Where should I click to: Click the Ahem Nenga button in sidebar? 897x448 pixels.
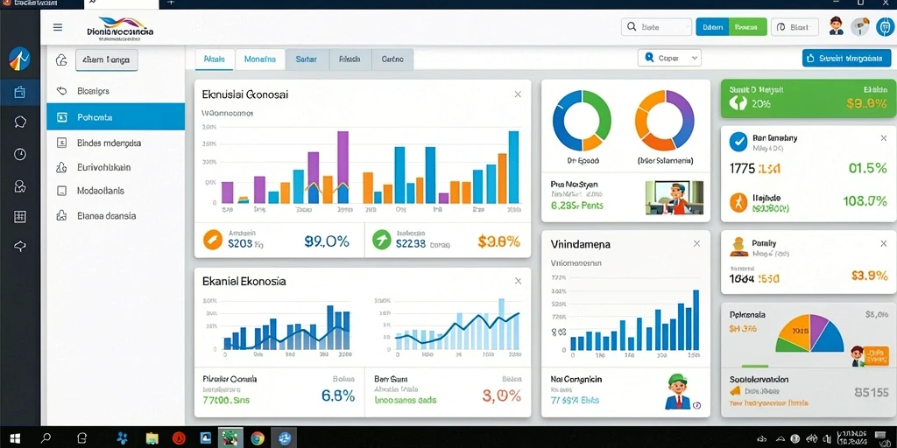point(106,59)
